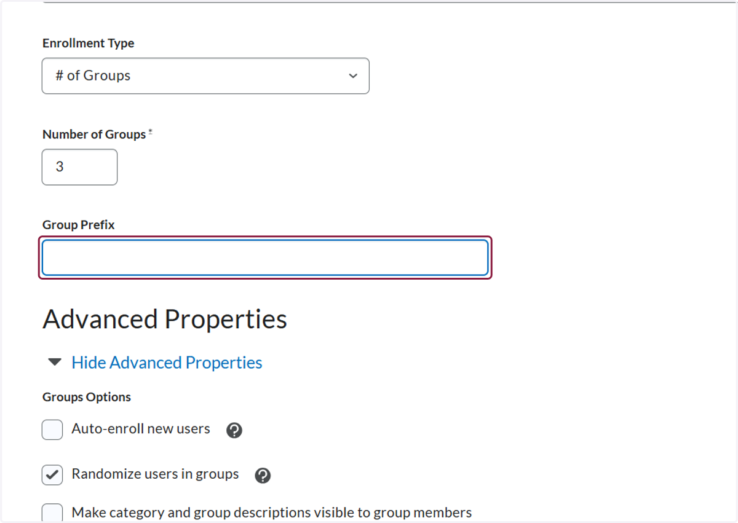Viewport: 738px width, 523px height.
Task: Enable Auto-enroll new users checkbox
Action: pyautogui.click(x=52, y=430)
